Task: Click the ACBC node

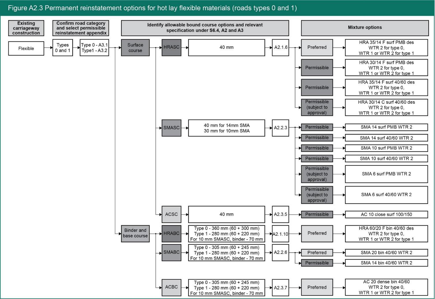Action: [x=171, y=287]
